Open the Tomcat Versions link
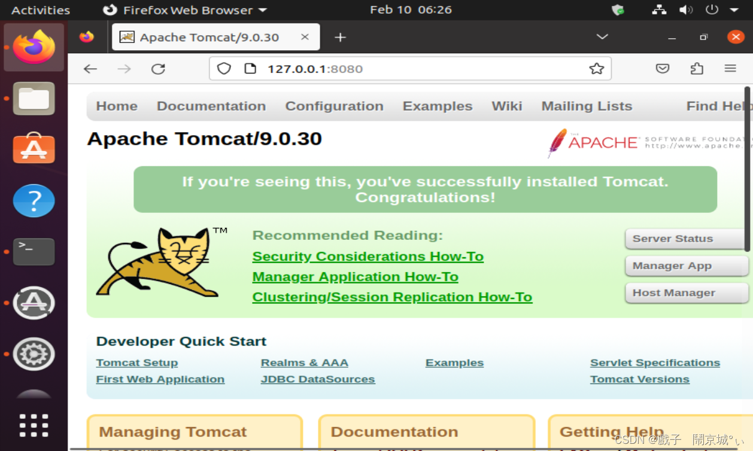This screenshot has height=451, width=753. click(639, 379)
